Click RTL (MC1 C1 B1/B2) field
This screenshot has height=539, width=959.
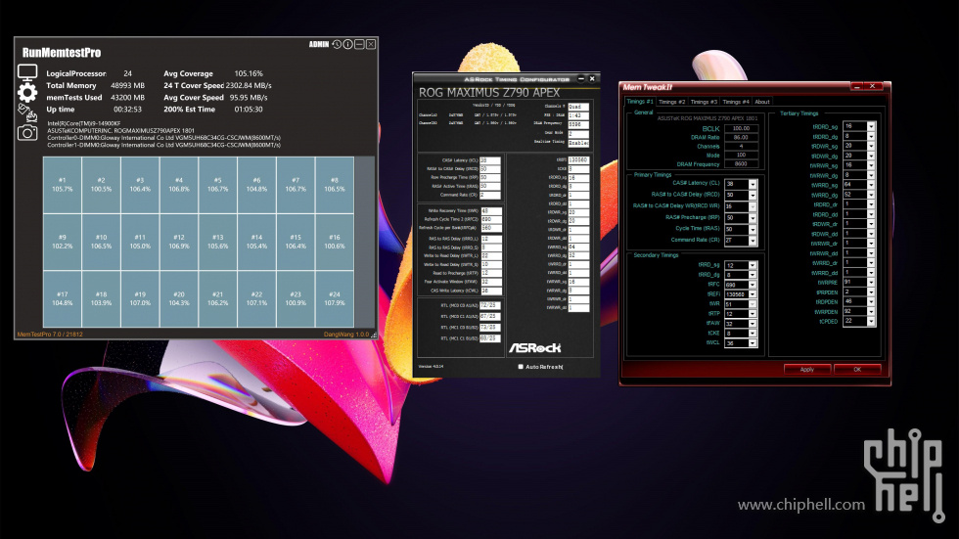[x=490, y=338]
